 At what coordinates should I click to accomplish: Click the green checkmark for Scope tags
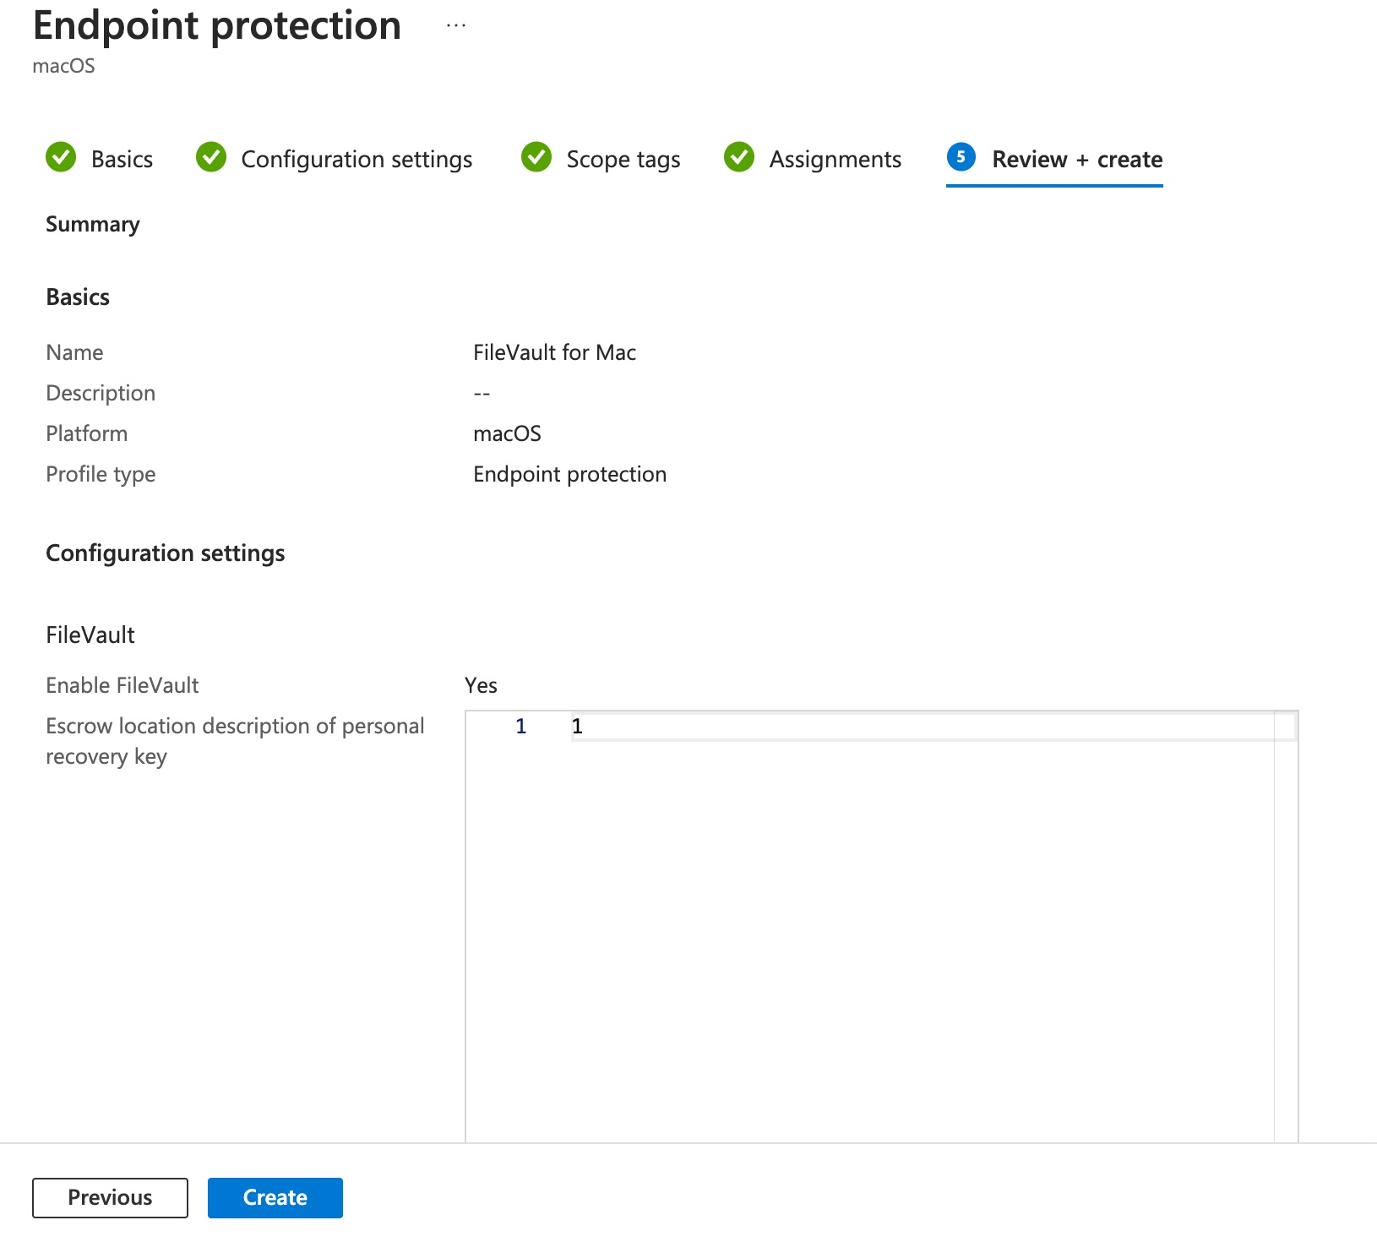536,157
